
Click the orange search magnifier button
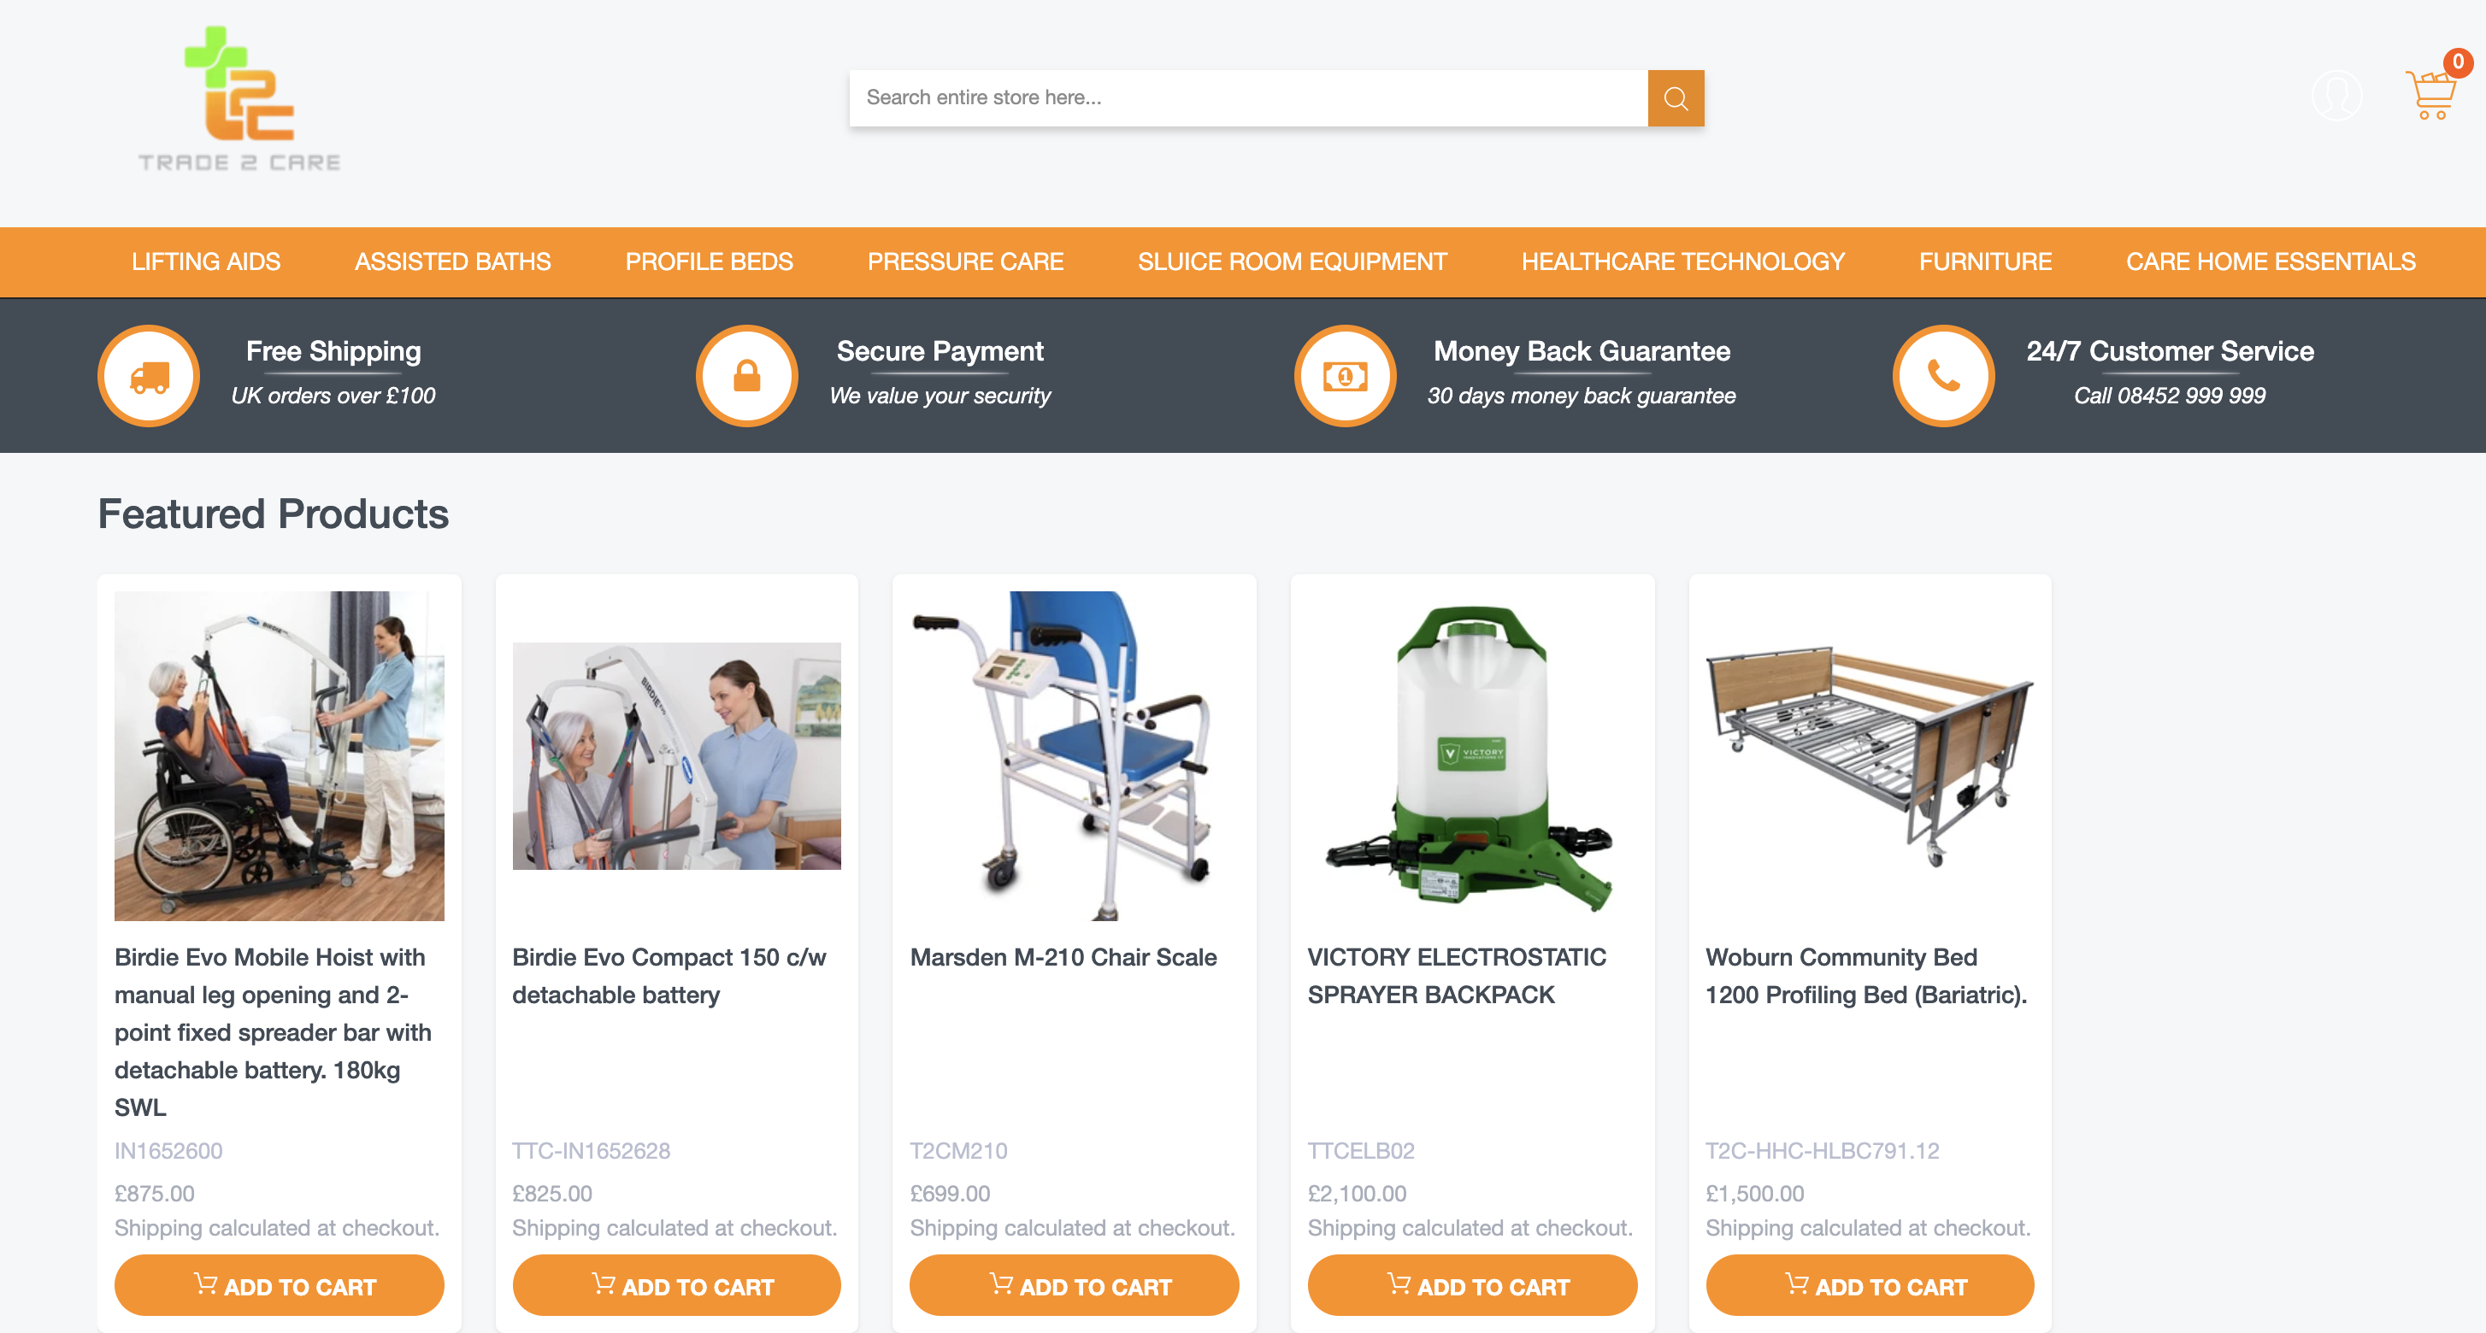click(1676, 97)
